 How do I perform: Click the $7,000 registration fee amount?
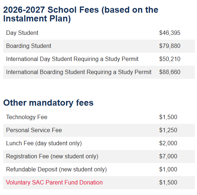coord(168,157)
